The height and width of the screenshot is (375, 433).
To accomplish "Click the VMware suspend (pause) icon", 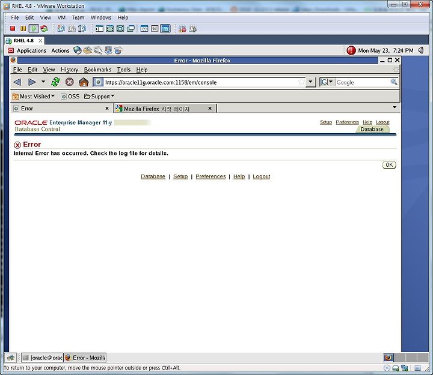I will click(x=23, y=28).
